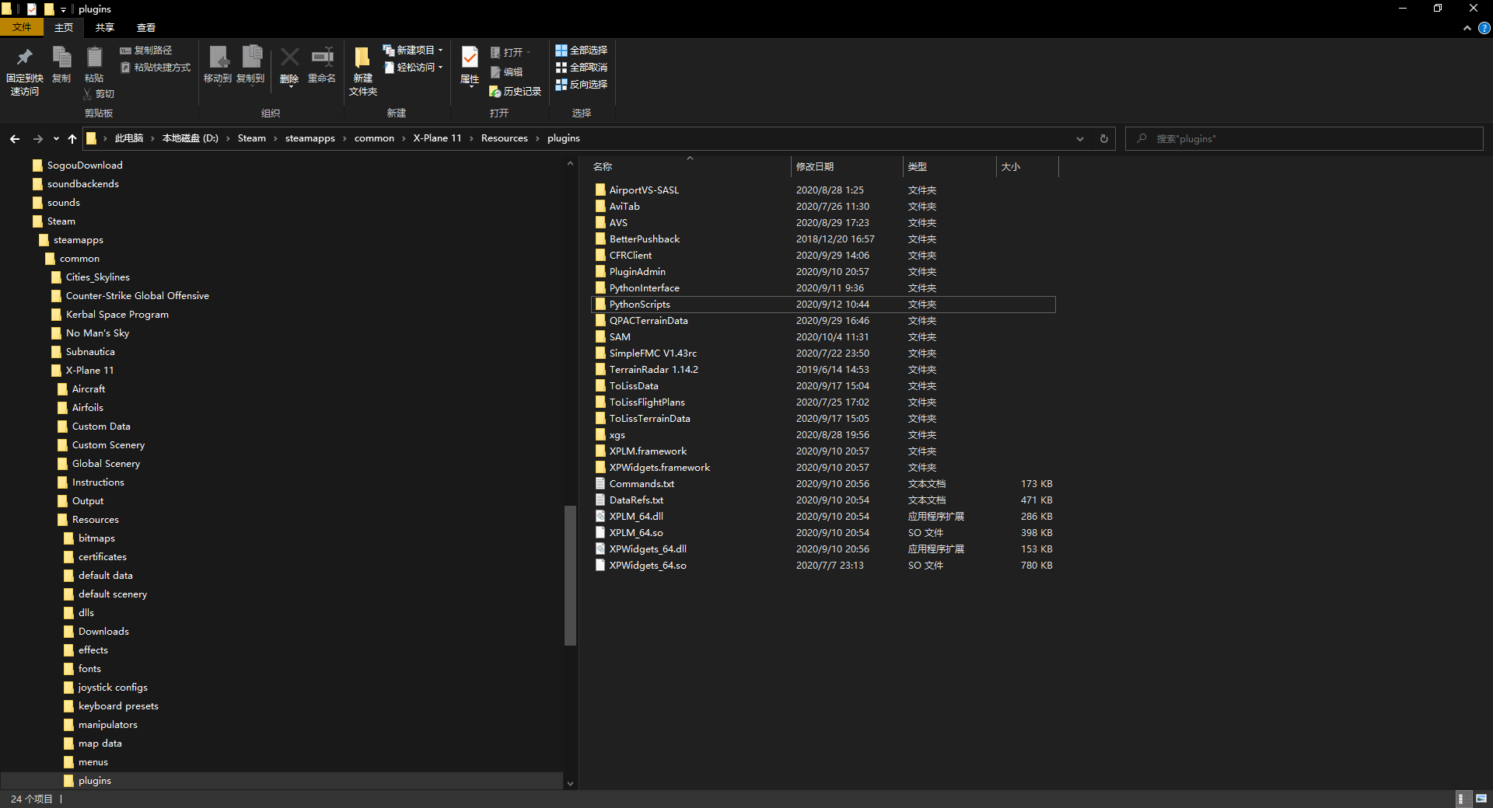Sort by Size column header
Image resolution: width=1493 pixels, height=808 pixels.
point(1027,167)
